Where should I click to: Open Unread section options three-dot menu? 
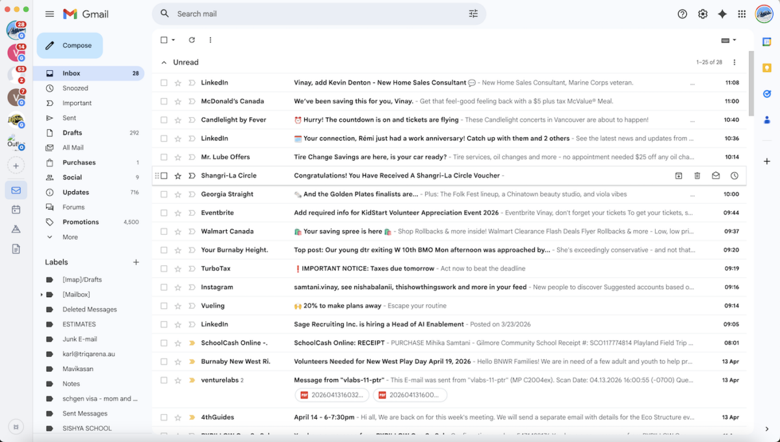(734, 62)
